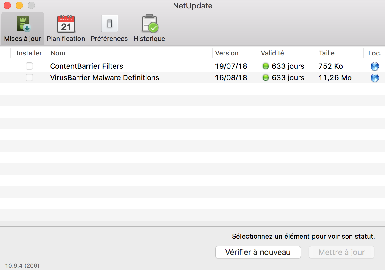Image resolution: width=385 pixels, height=270 pixels.
Task: Click version date 19/07/18
Action: coord(231,66)
